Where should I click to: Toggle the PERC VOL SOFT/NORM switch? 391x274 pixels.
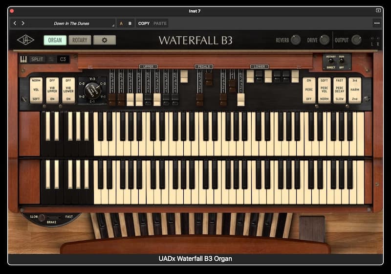point(324,90)
